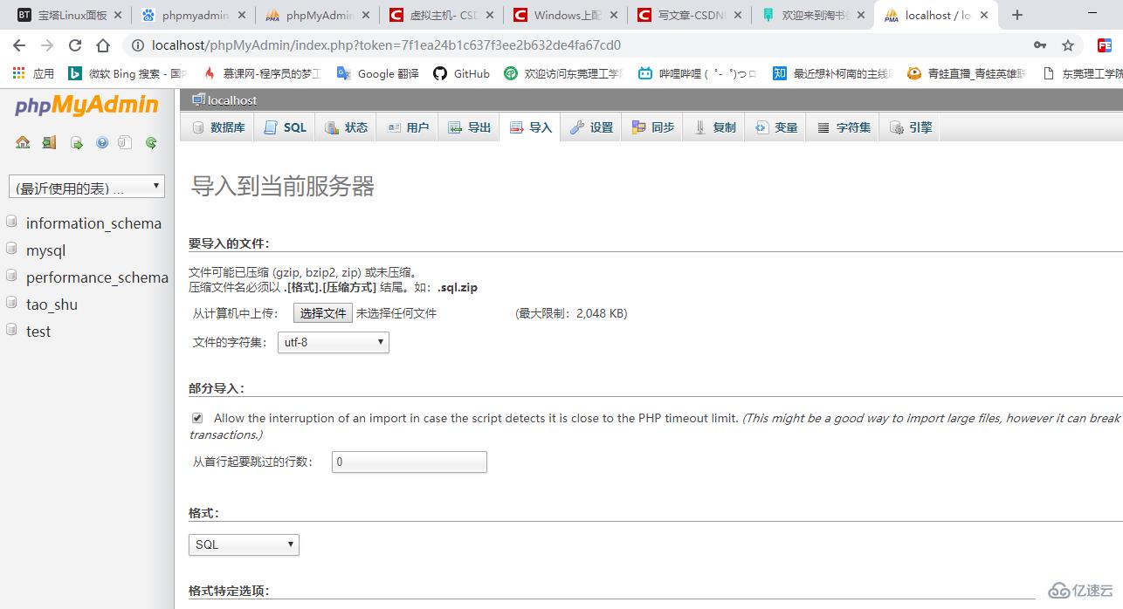The width and height of the screenshot is (1123, 609).
Task: Select the logout door icon in sidebar
Action: click(48, 142)
